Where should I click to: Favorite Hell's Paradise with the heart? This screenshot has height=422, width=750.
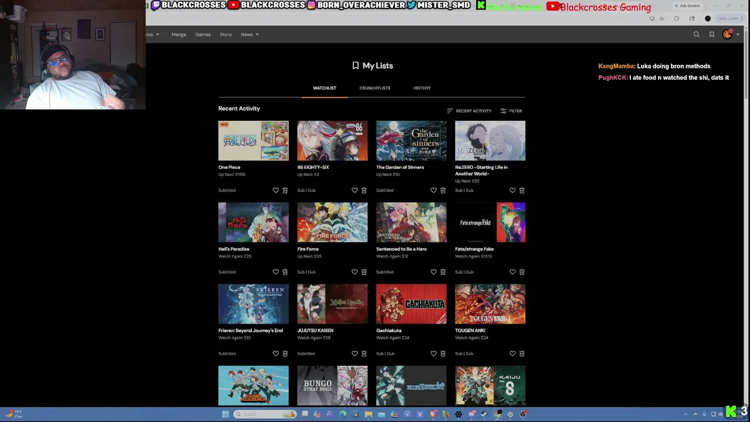pos(276,272)
